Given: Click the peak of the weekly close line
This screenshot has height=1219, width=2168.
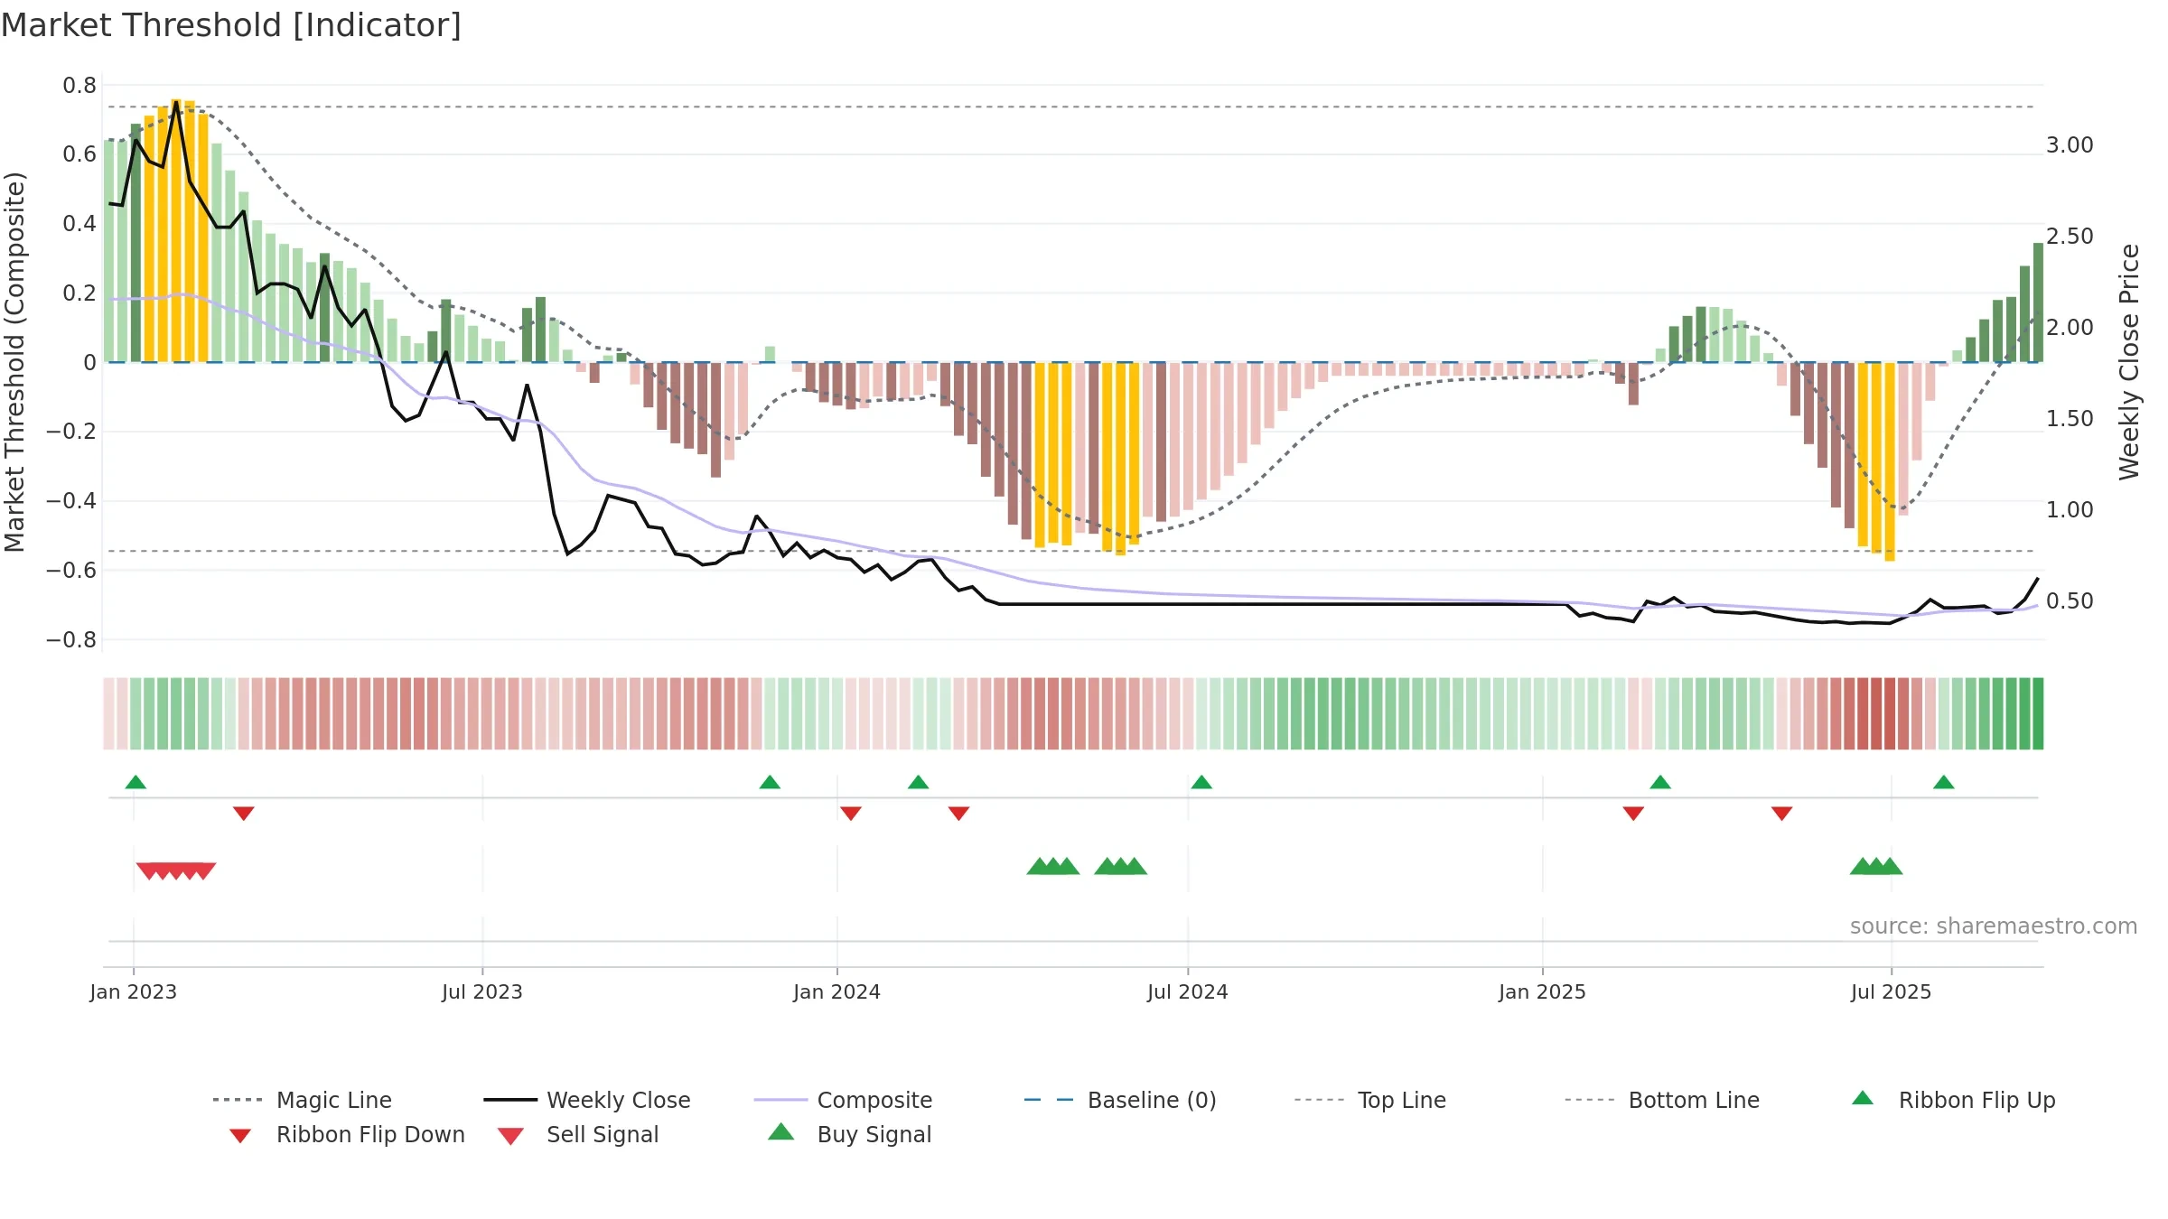Looking at the screenshot, I should 176,102.
